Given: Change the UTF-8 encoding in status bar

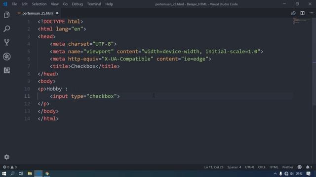Looking at the screenshot, I should [249, 167].
